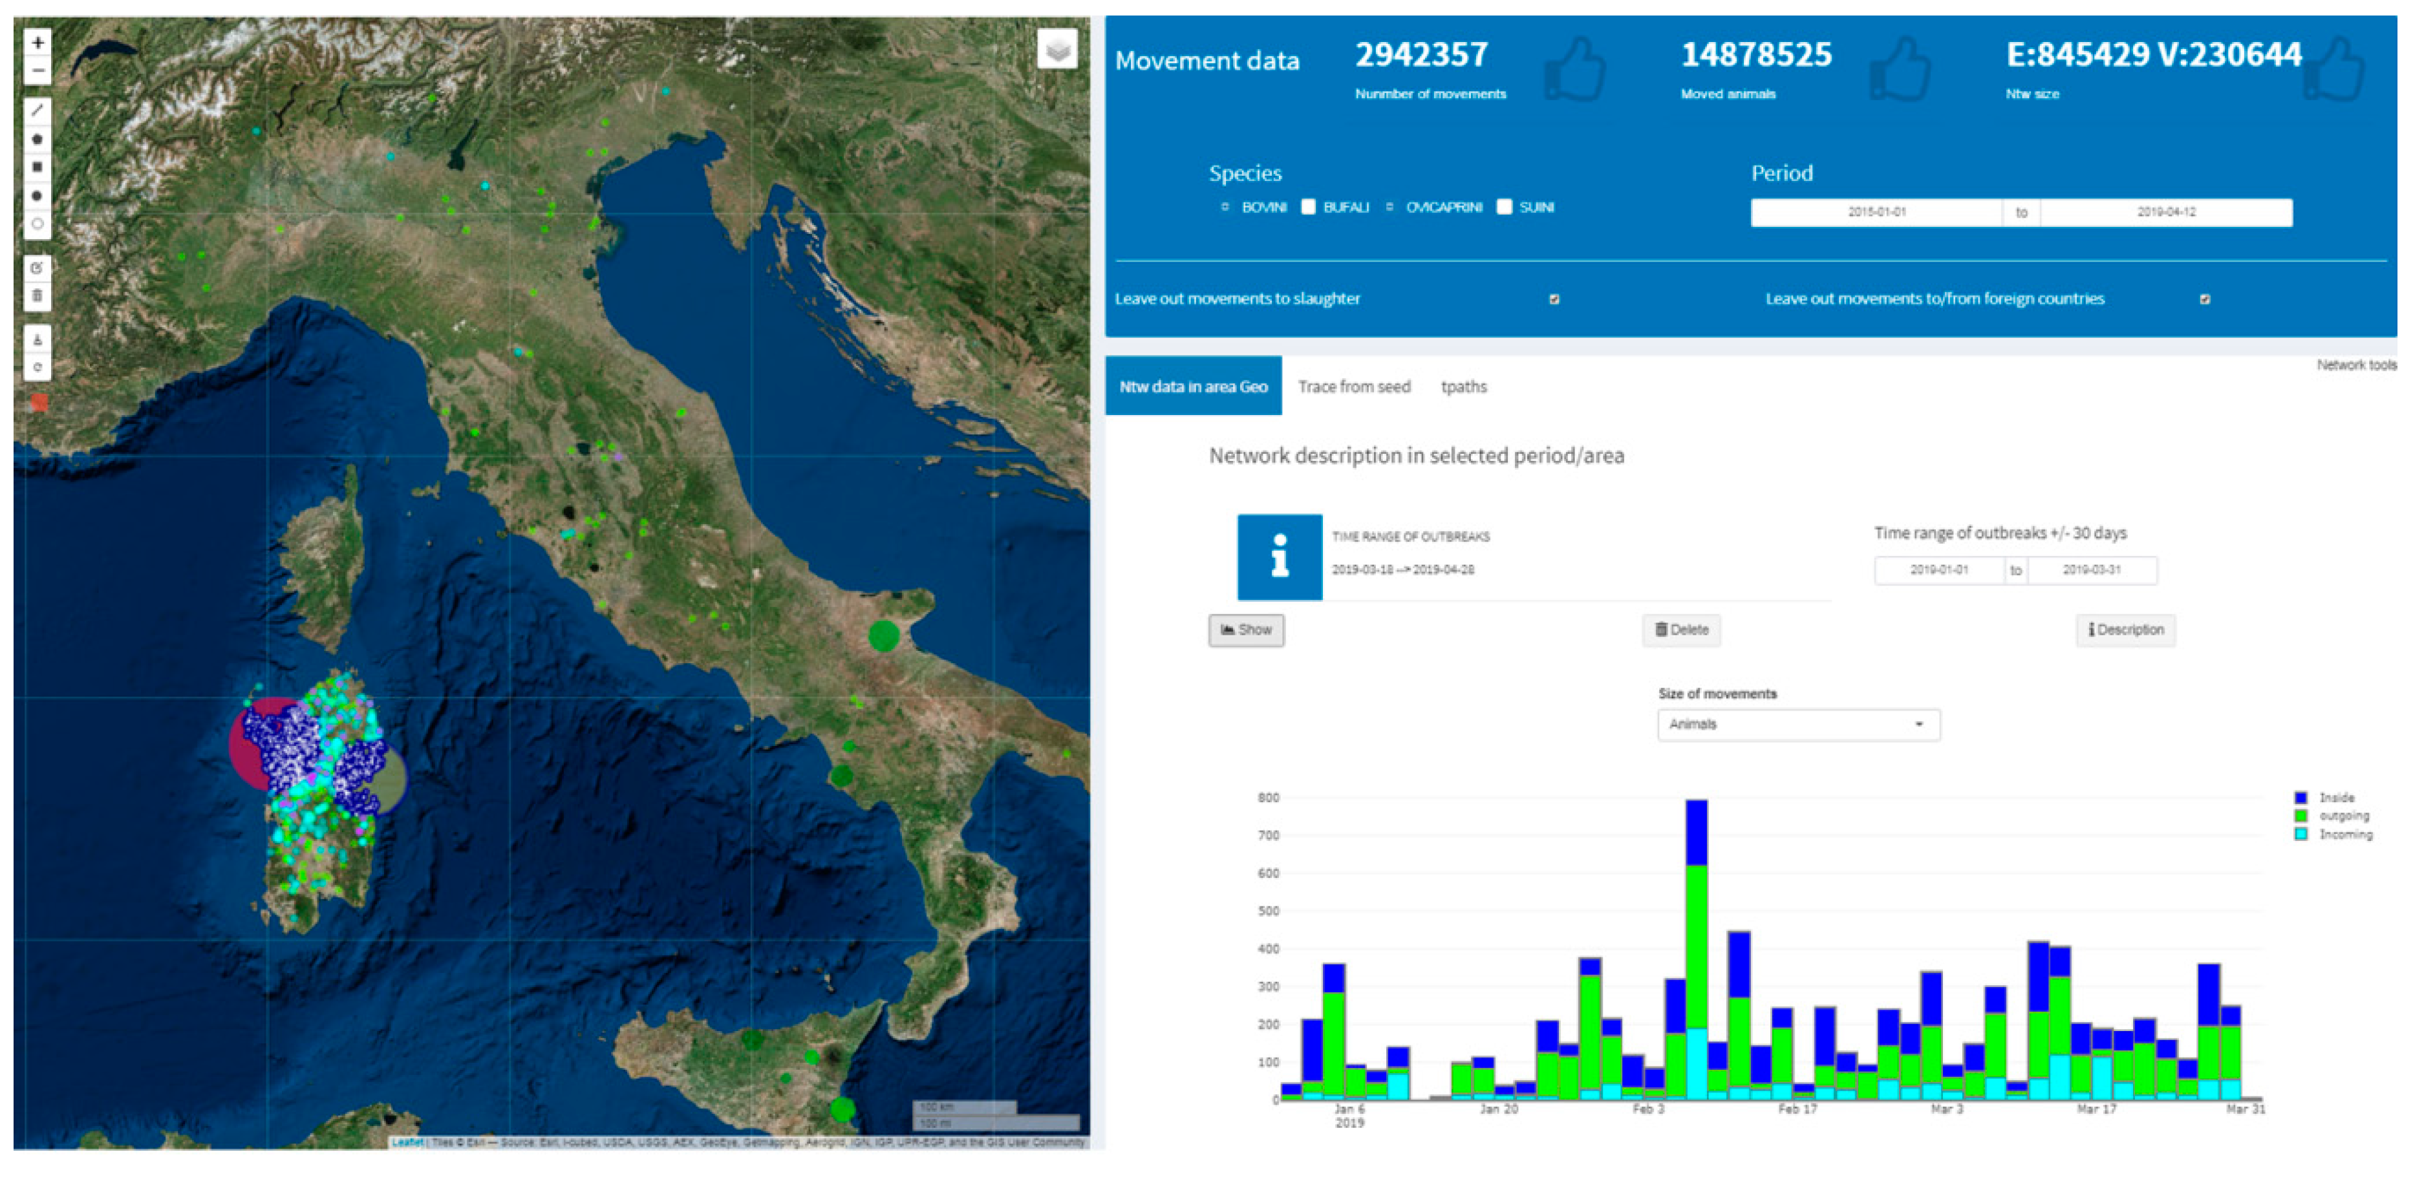Switch to Trace from seed tab
The width and height of the screenshot is (2413, 1181).
click(x=1353, y=387)
